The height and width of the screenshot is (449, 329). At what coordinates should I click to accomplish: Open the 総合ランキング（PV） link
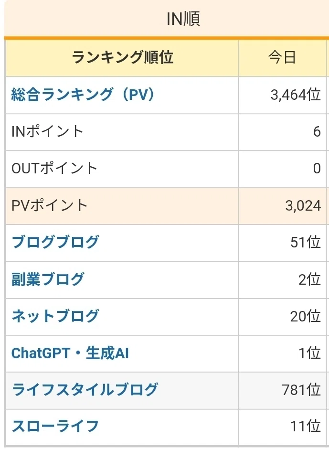coord(83,95)
